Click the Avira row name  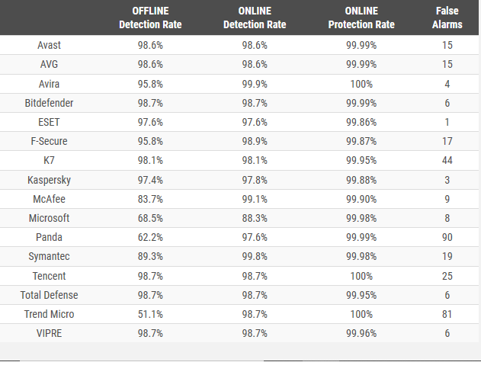[50, 84]
